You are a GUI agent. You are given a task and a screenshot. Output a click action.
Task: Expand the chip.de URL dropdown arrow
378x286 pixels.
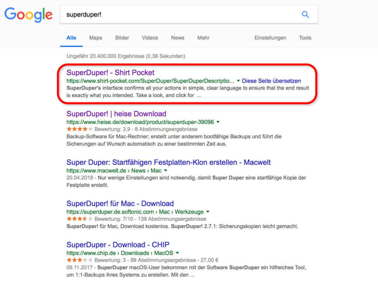click(x=178, y=253)
